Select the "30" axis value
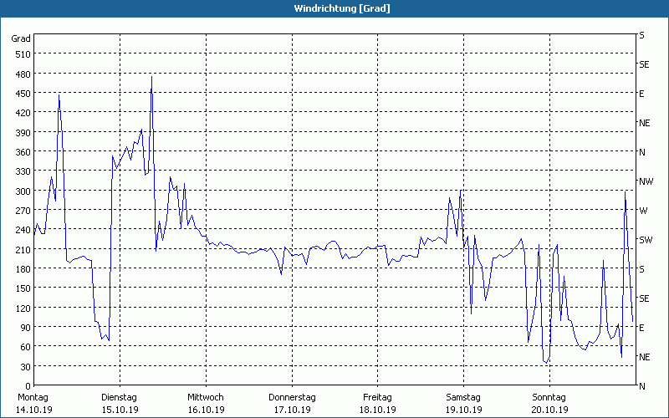 (25, 367)
